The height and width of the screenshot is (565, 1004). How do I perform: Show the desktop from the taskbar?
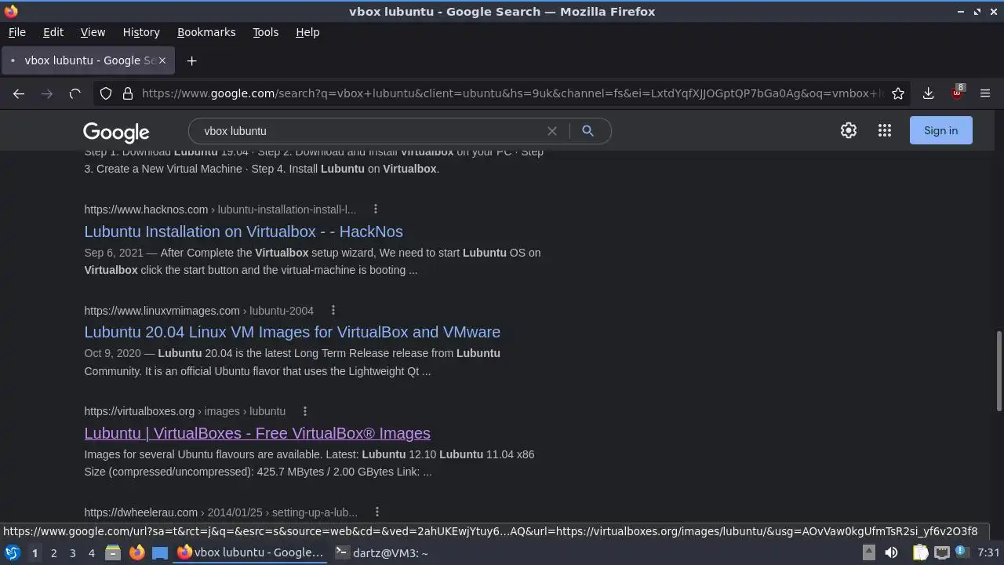point(160,552)
